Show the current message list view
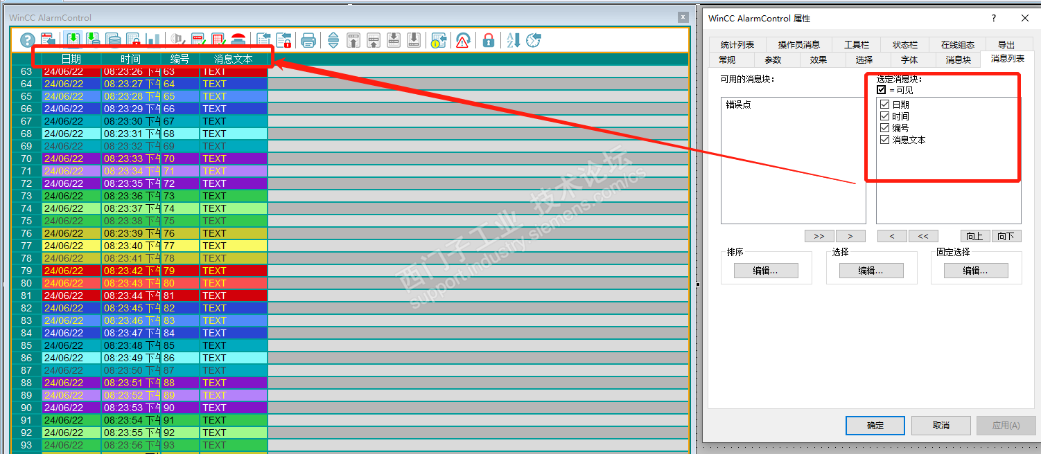The width and height of the screenshot is (1041, 454). (x=73, y=40)
